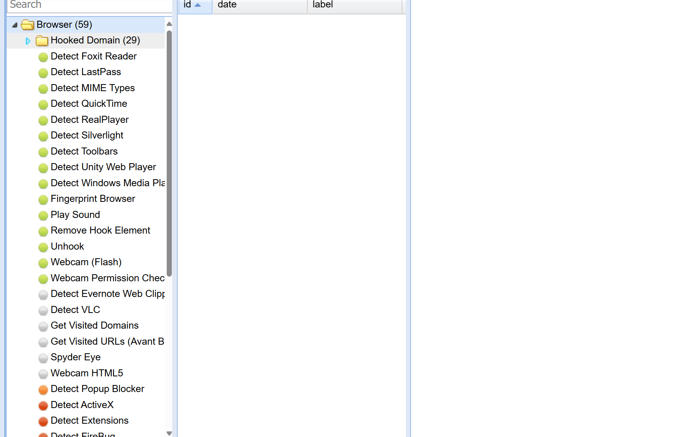The width and height of the screenshot is (683, 437).
Task: Click red status dot for Detect ActiveX
Action: click(x=43, y=406)
